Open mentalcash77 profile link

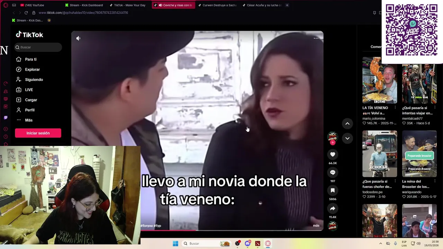[412, 119]
